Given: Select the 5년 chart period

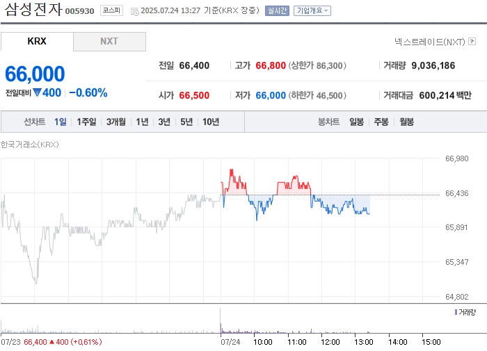Looking at the screenshot, I should pyautogui.click(x=186, y=122).
